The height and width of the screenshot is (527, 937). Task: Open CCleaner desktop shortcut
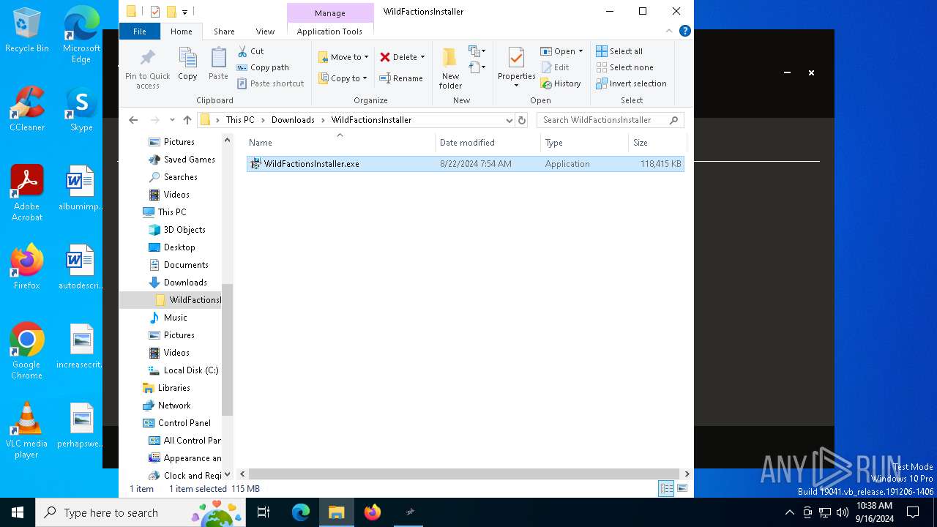(x=27, y=110)
